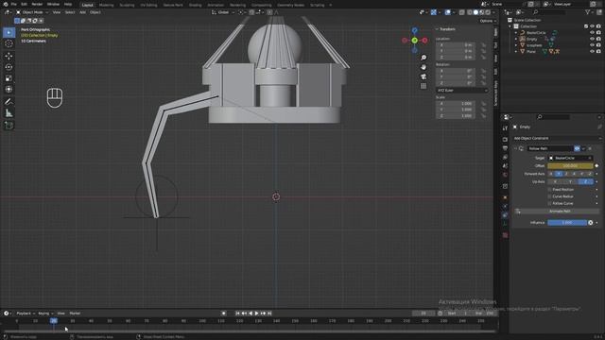Click the navigation gizmo green Y axis
This screenshot has width=605, height=340.
click(x=414, y=40)
